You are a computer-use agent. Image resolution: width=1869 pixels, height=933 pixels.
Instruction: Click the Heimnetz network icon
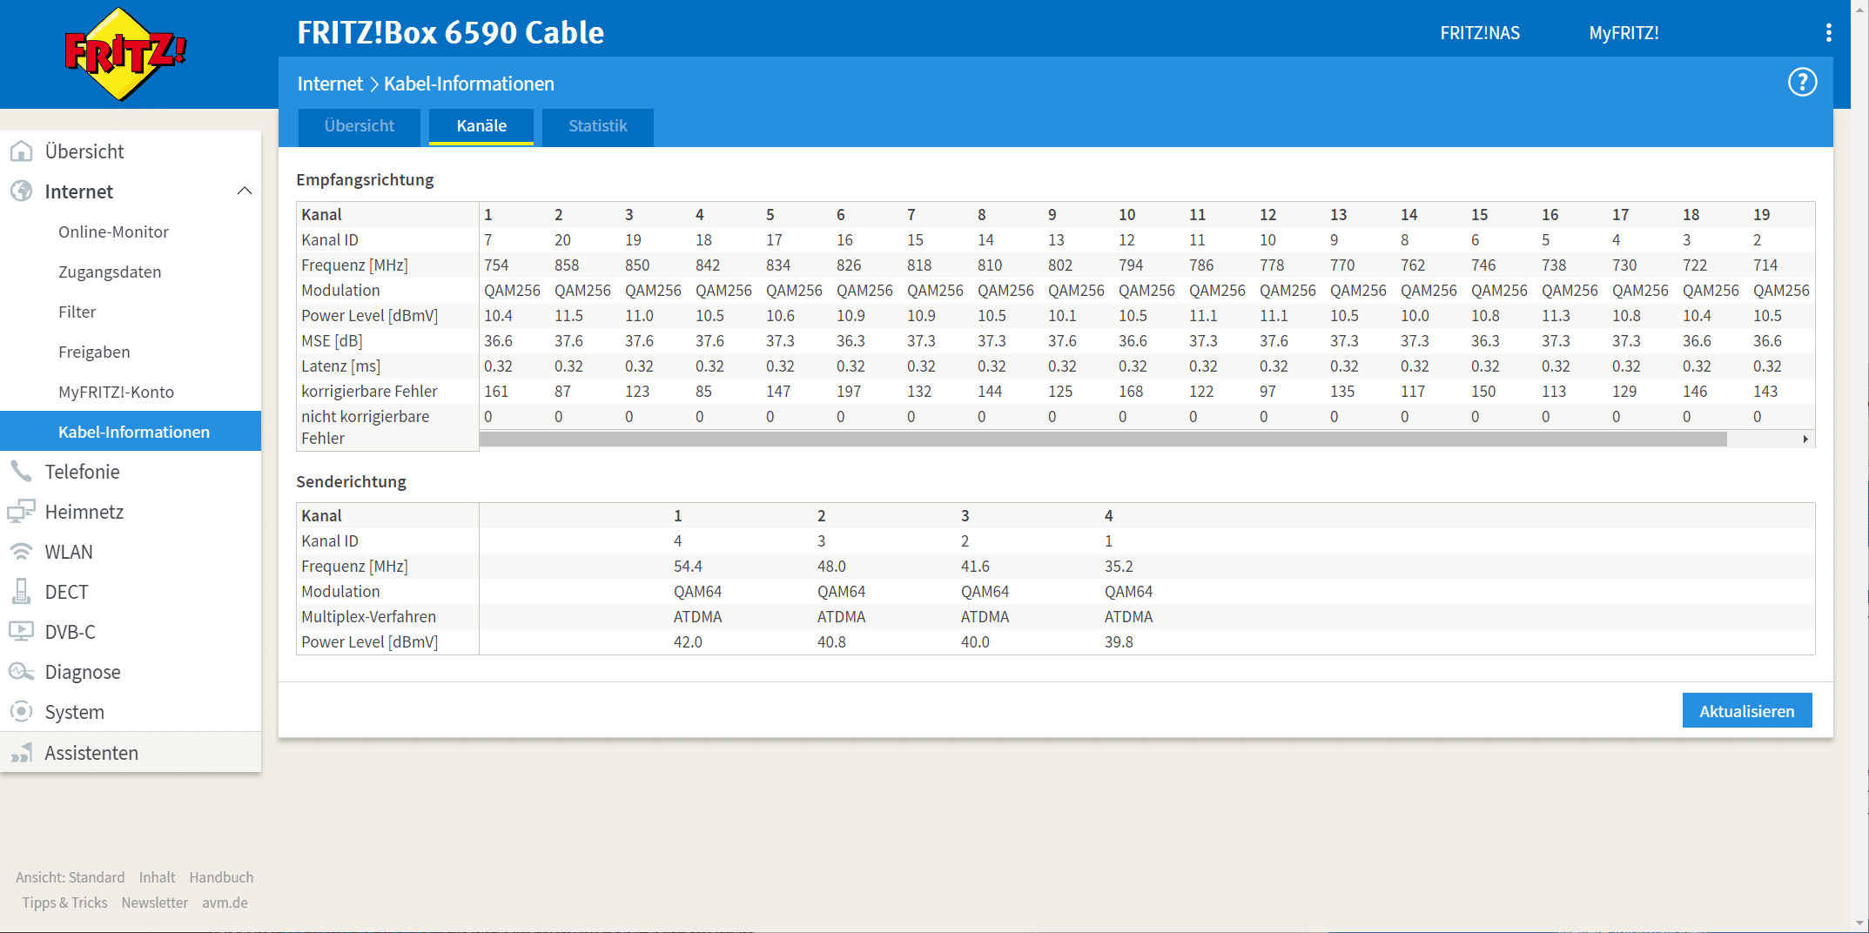22,512
